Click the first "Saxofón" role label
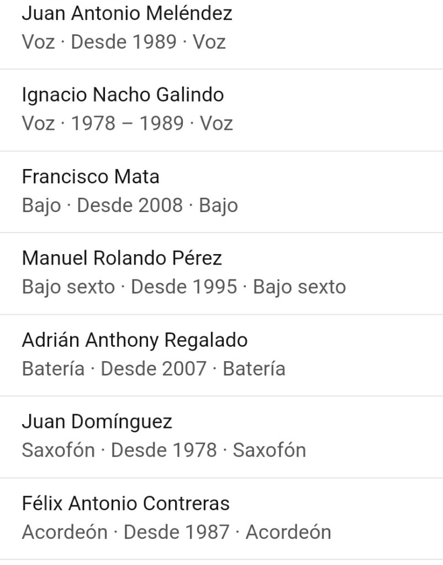The image size is (443, 565). click(x=59, y=450)
